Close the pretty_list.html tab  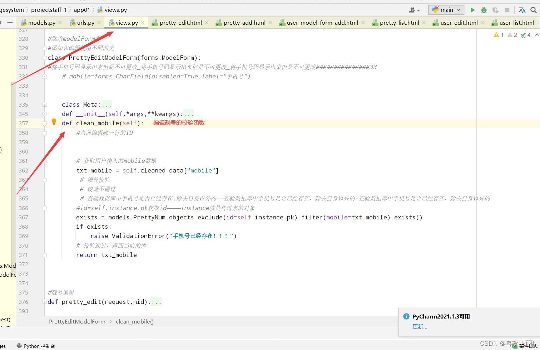[424, 23]
